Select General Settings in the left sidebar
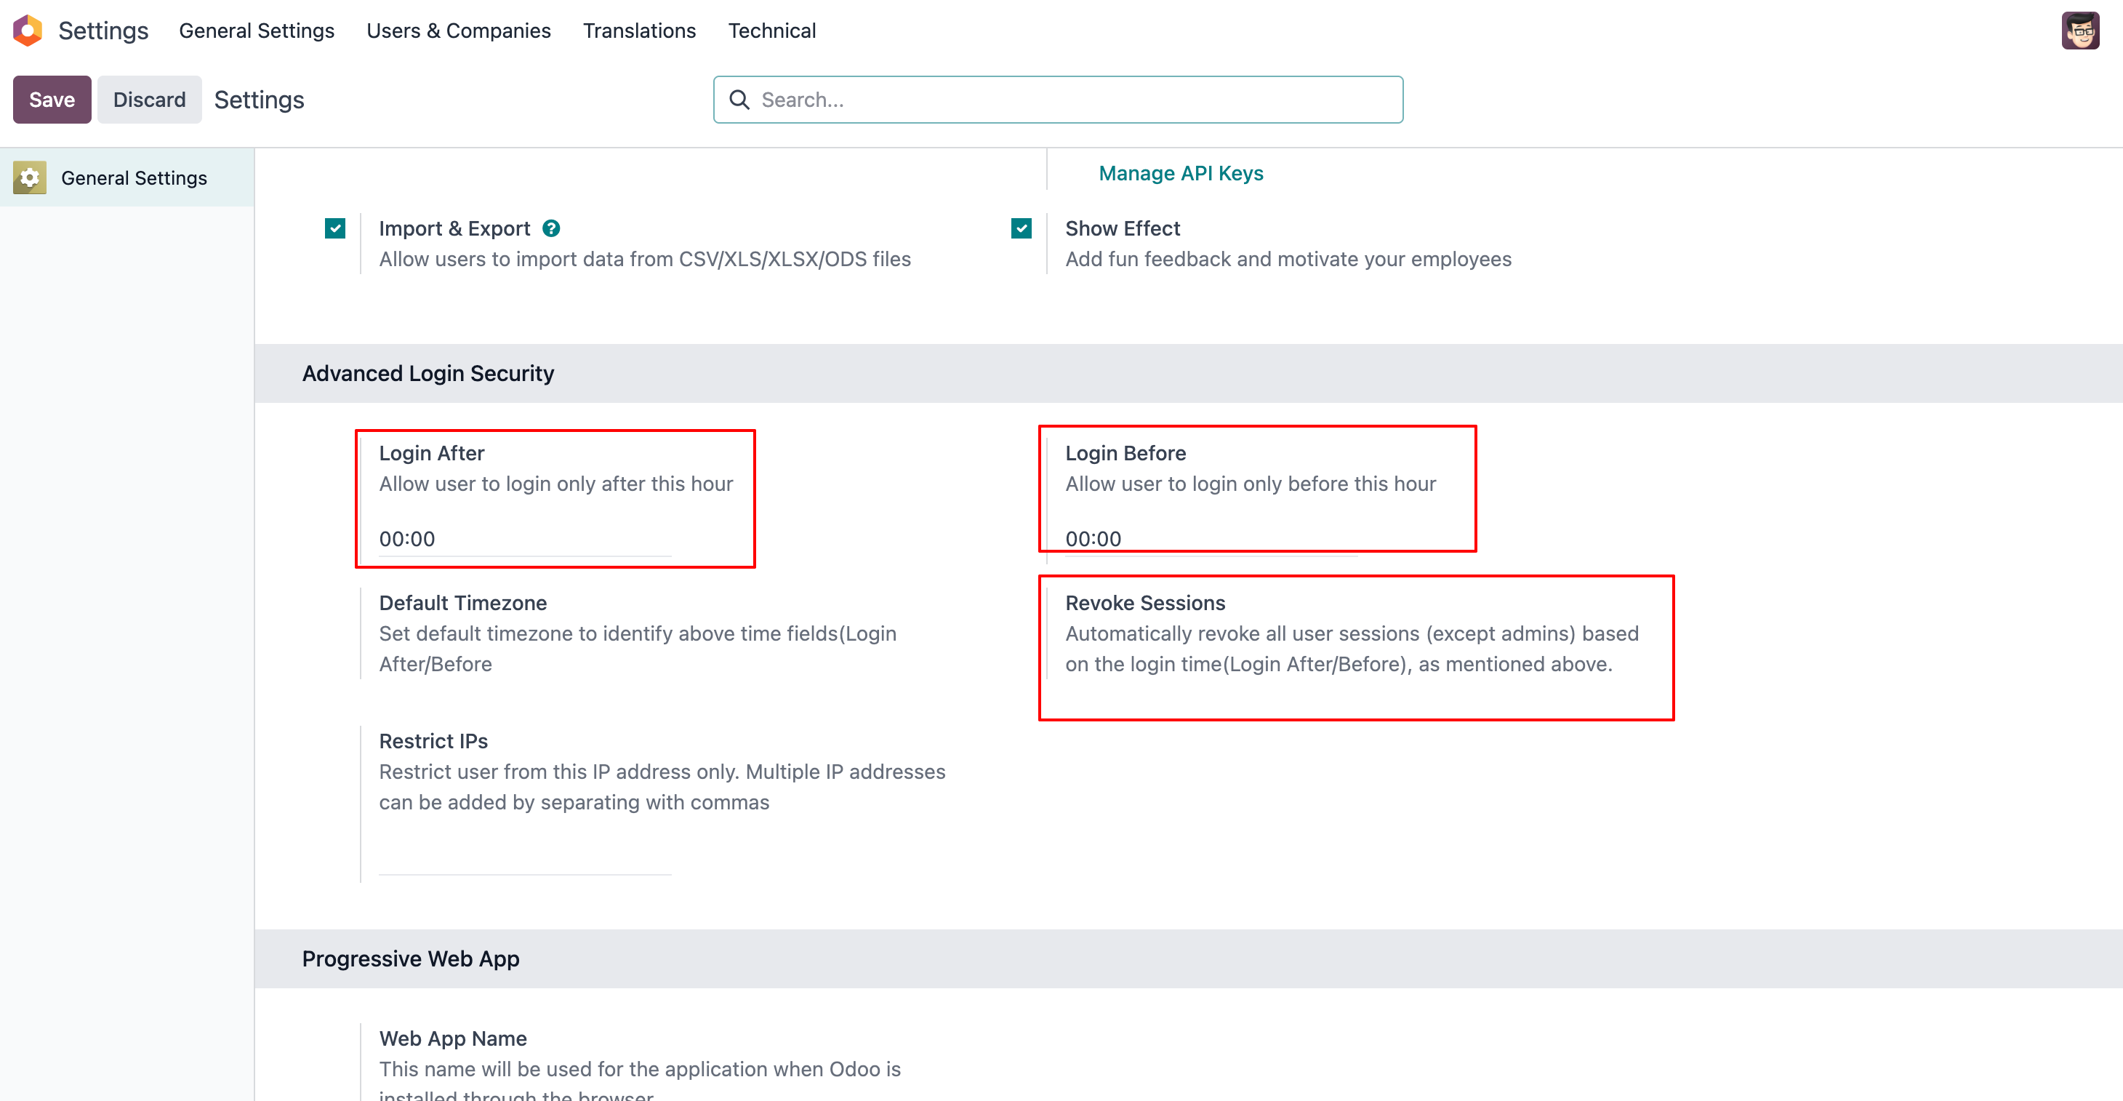 click(127, 178)
